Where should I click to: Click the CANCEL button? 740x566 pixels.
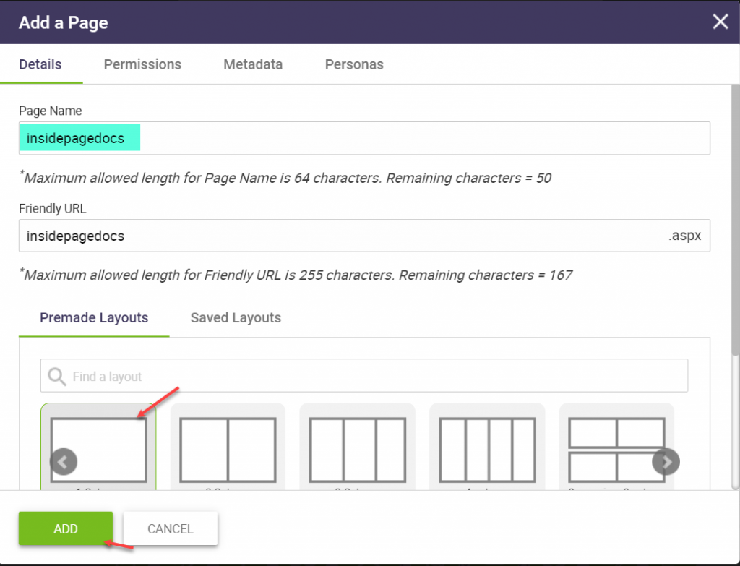171,529
